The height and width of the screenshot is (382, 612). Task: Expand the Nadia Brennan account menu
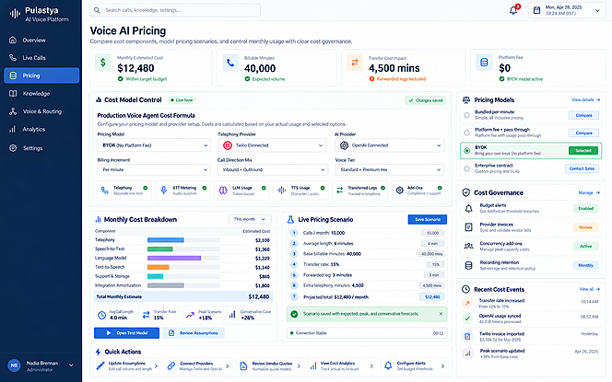71,365
